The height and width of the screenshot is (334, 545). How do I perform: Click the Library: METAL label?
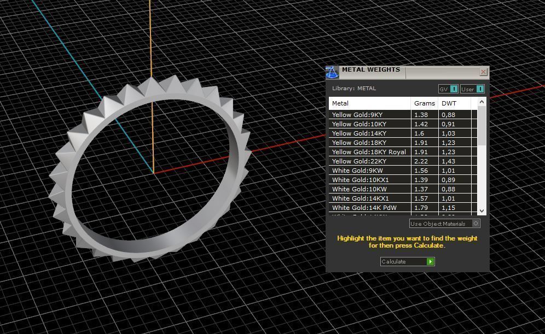pos(354,88)
